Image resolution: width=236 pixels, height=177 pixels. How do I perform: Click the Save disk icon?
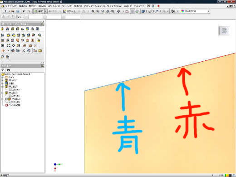[18, 11]
